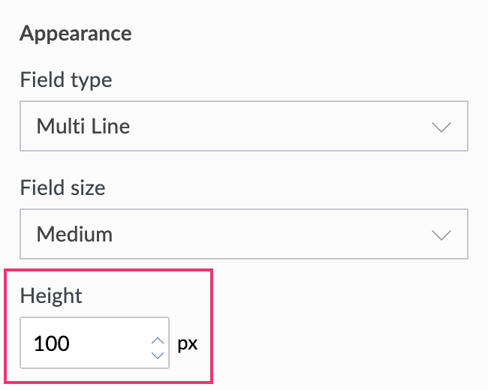Click the Field type label
This screenshot has height=390, width=488.
pyautogui.click(x=66, y=79)
